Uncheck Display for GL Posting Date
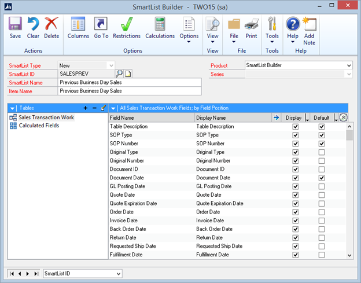The width and height of the screenshot is (361, 283). click(296, 186)
